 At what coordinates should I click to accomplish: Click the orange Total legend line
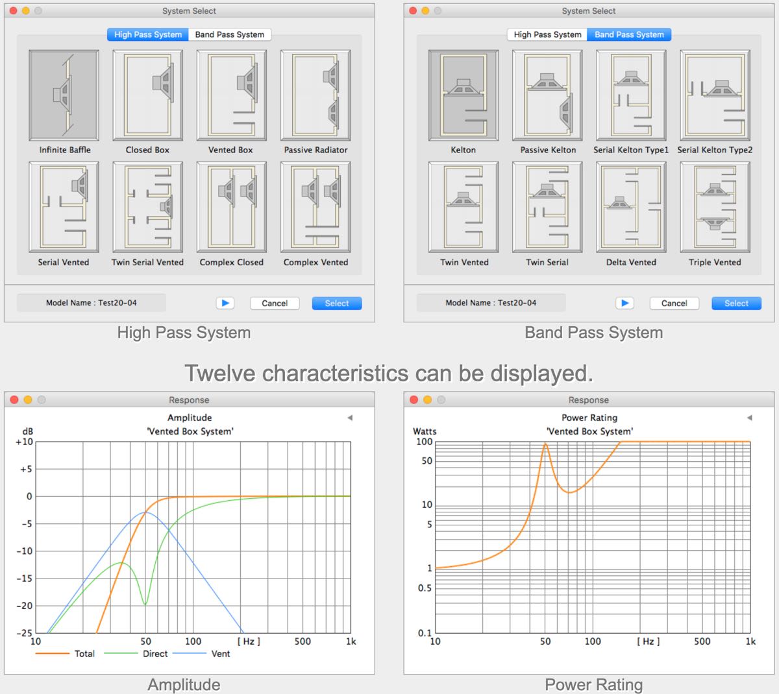53,654
